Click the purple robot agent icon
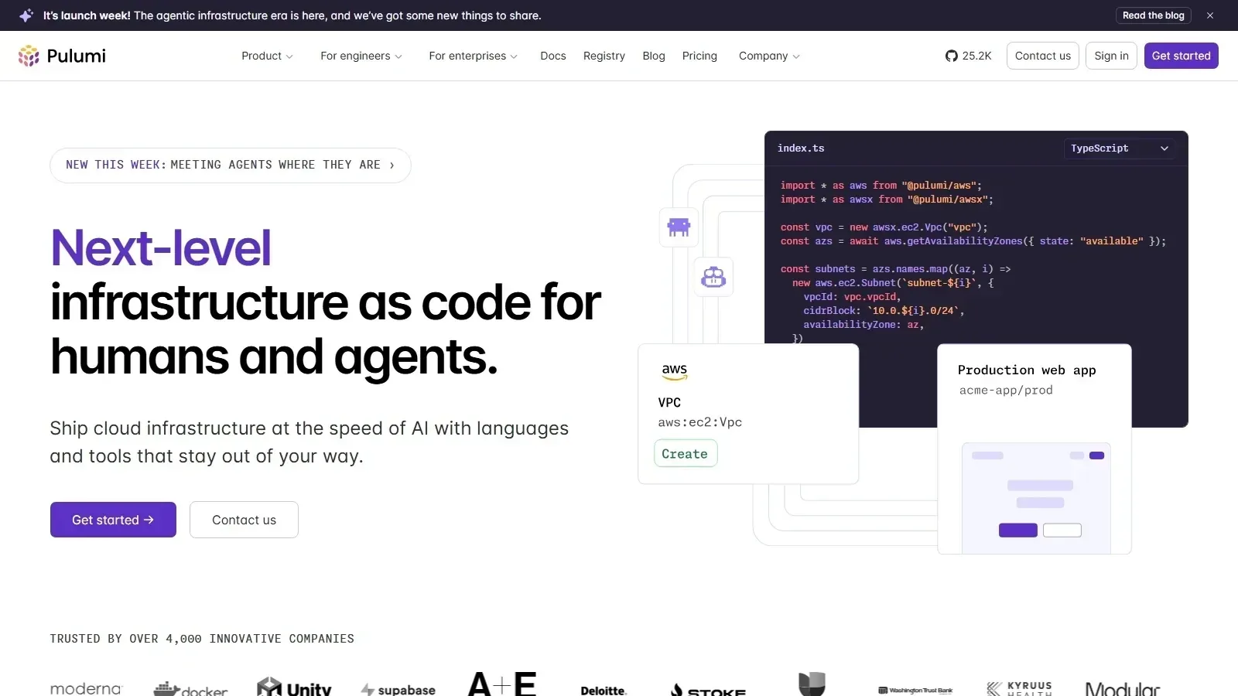 (679, 227)
